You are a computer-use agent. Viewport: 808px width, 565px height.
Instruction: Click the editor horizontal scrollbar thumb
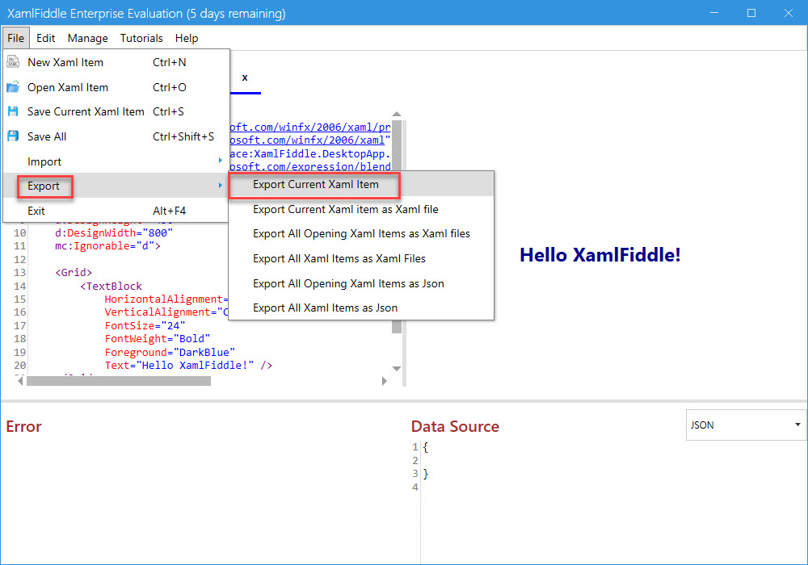[x=119, y=381]
